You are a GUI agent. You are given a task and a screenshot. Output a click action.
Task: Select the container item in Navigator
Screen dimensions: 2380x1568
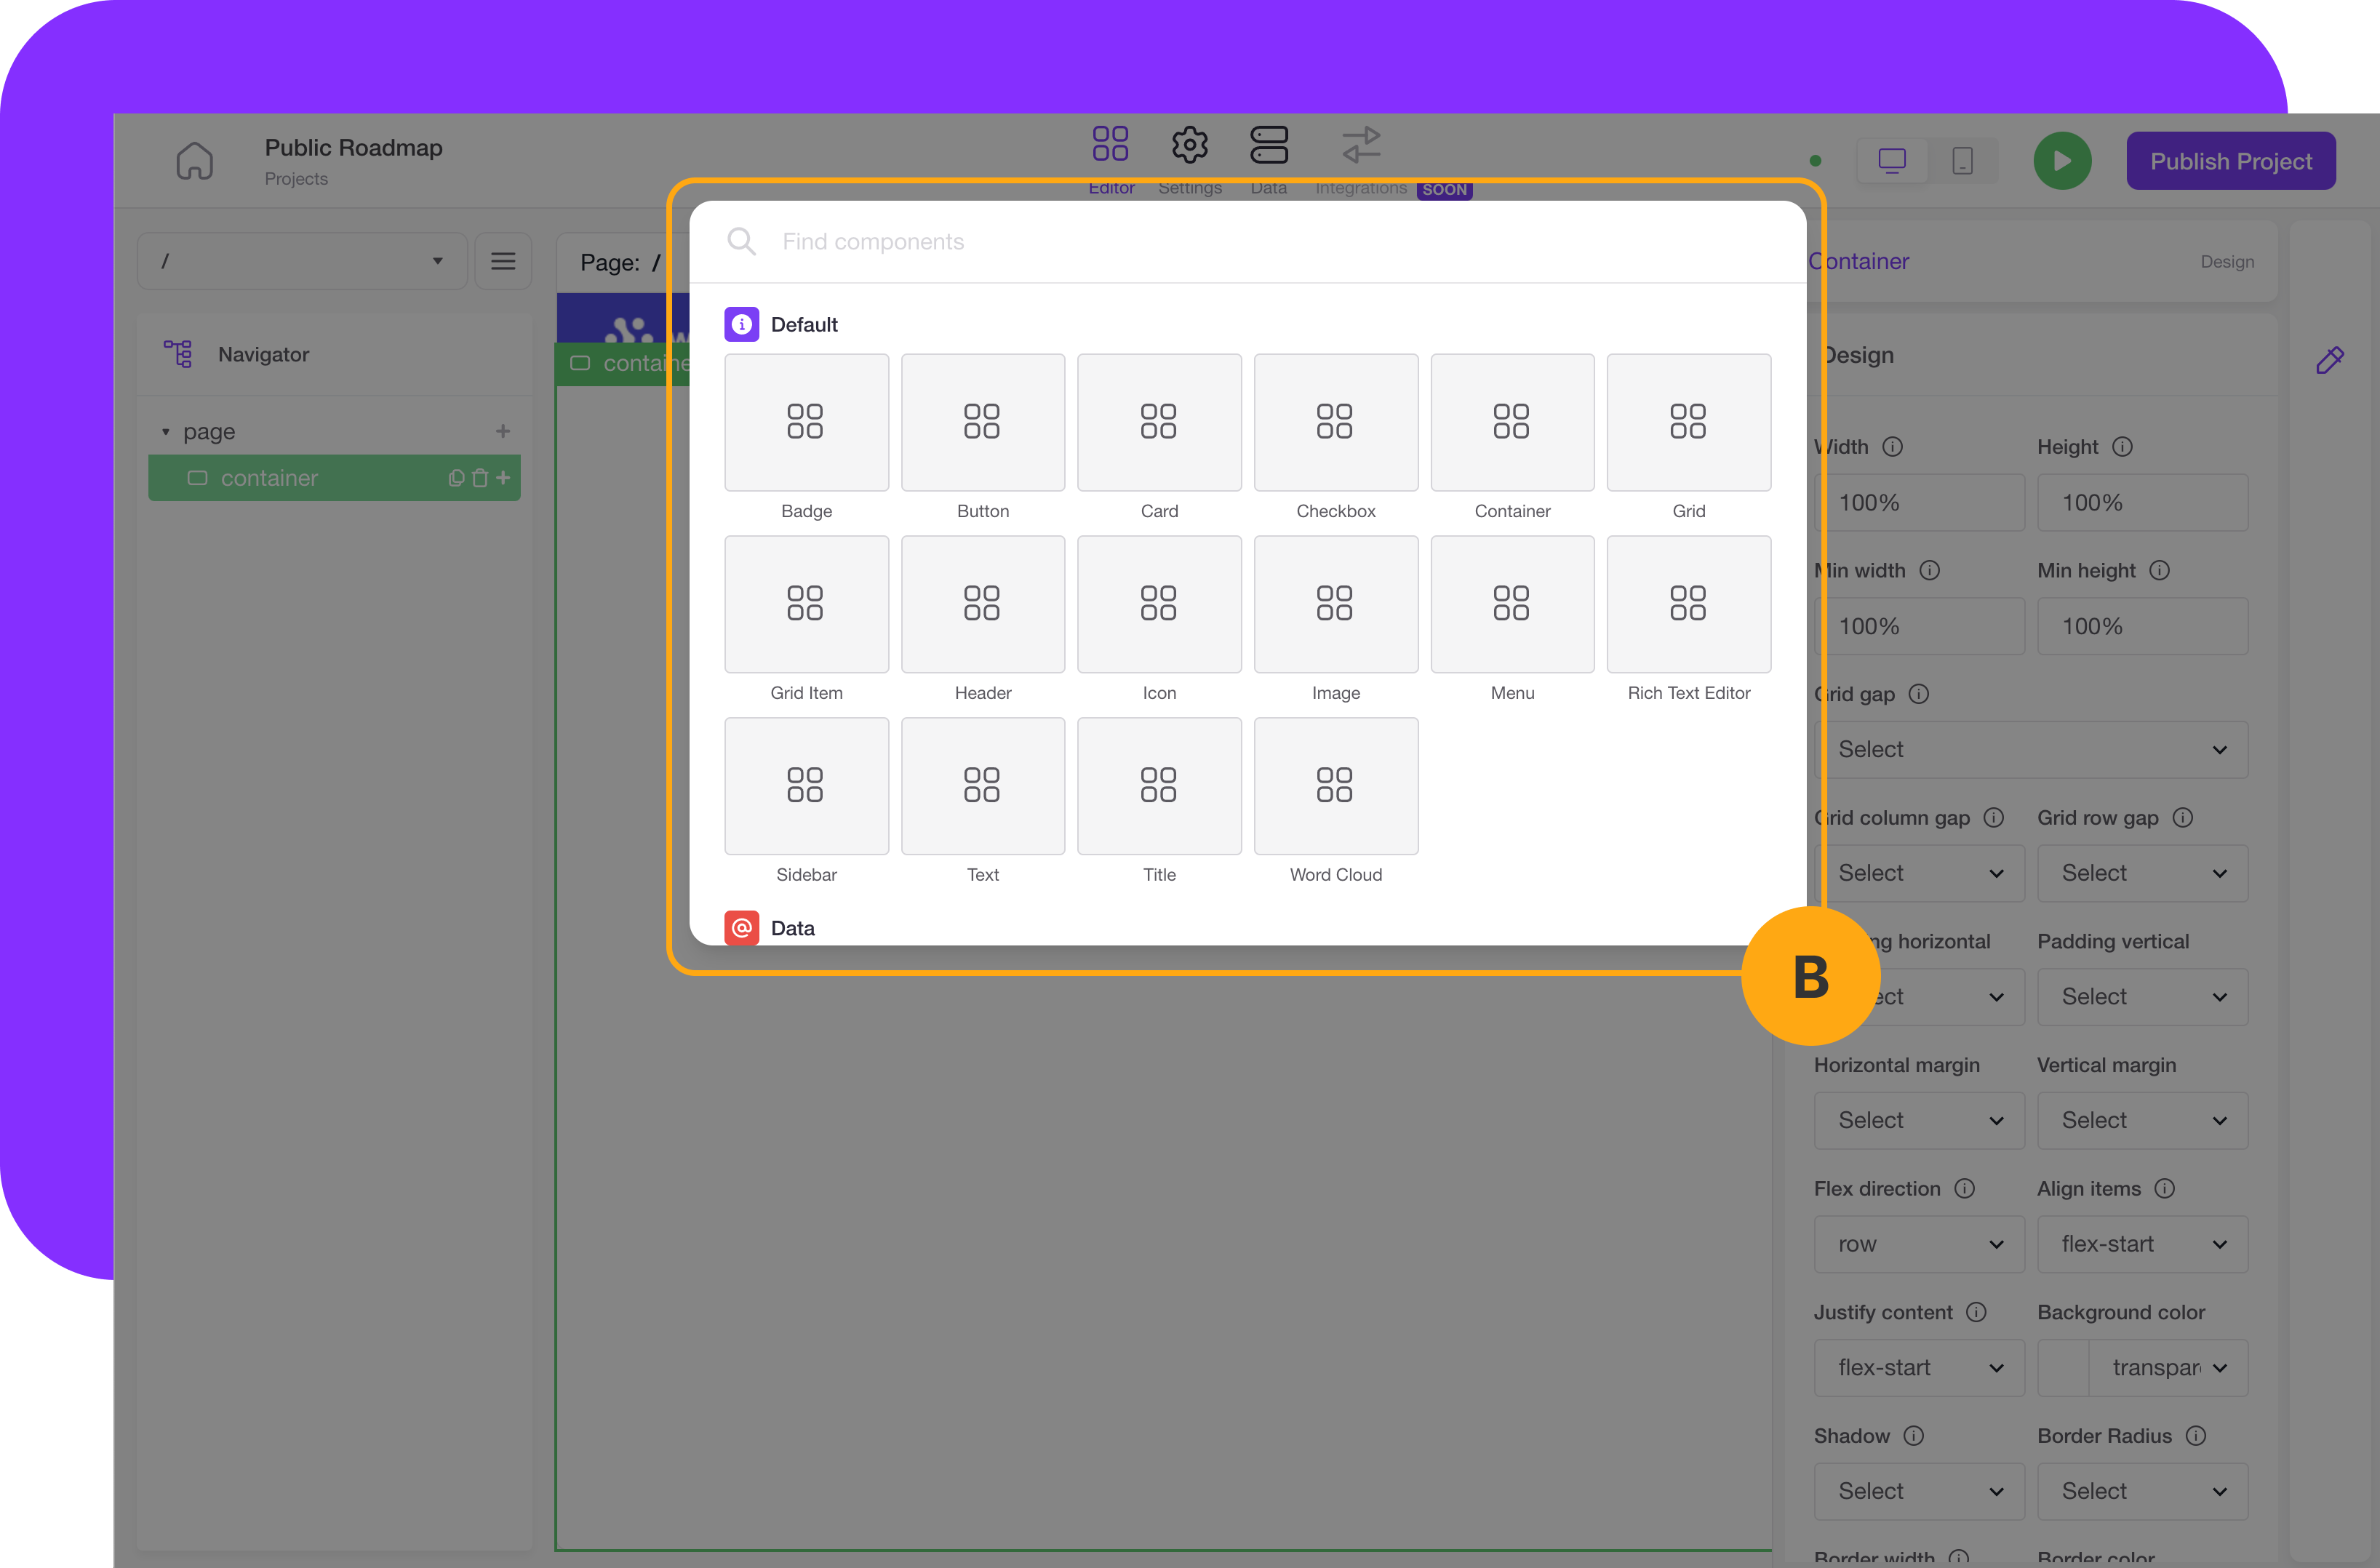coord(334,478)
